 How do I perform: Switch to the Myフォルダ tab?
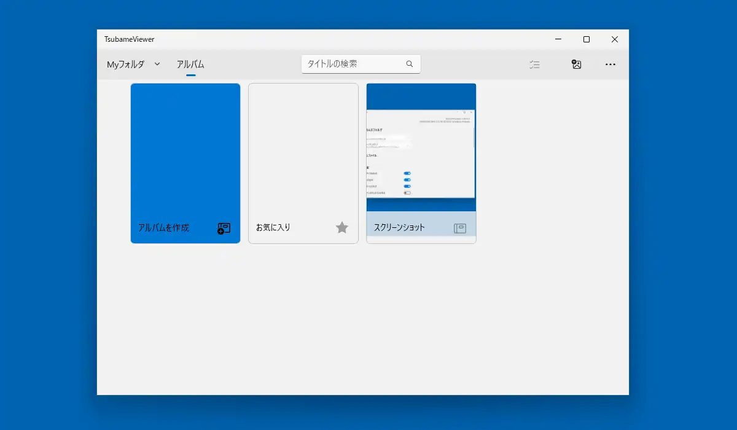pyautogui.click(x=126, y=64)
